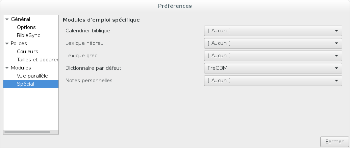Collapse the Polices tree section

(x=7, y=44)
